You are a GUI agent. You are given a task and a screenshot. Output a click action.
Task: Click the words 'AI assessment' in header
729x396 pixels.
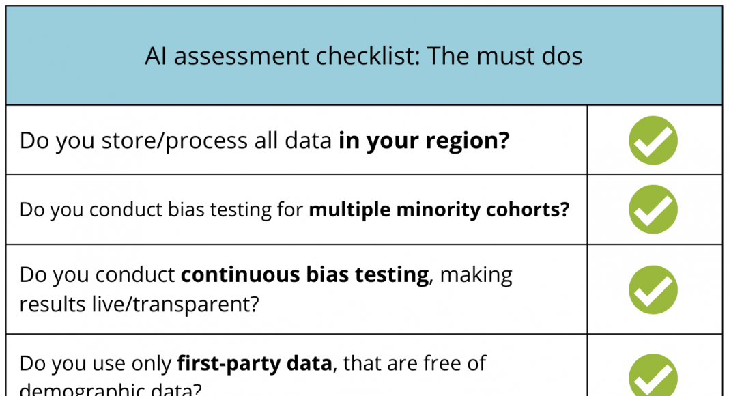[227, 56]
